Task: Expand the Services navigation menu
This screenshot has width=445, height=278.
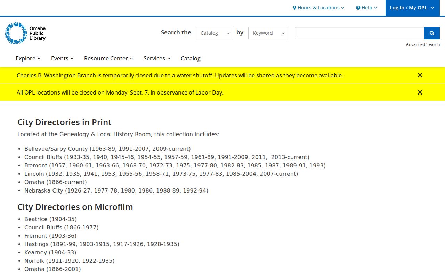Action: pyautogui.click(x=157, y=58)
